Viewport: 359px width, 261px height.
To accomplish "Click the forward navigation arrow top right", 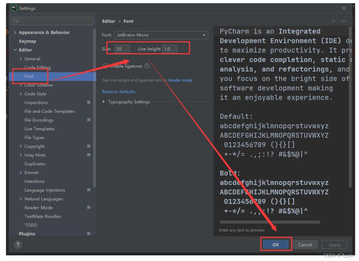I will (x=343, y=21).
